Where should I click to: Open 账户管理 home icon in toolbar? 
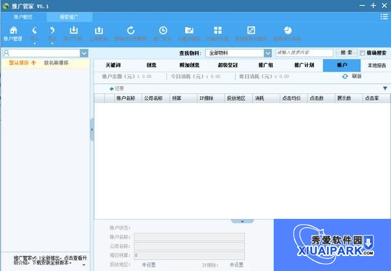click(x=13, y=31)
